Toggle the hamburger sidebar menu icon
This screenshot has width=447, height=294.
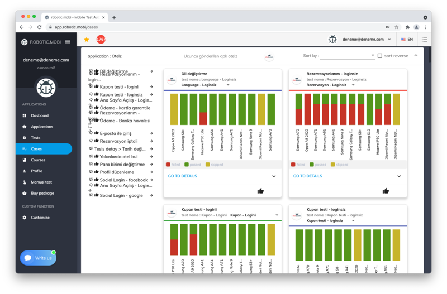click(x=68, y=42)
